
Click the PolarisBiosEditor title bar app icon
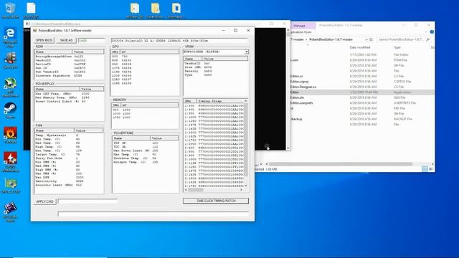point(35,30)
